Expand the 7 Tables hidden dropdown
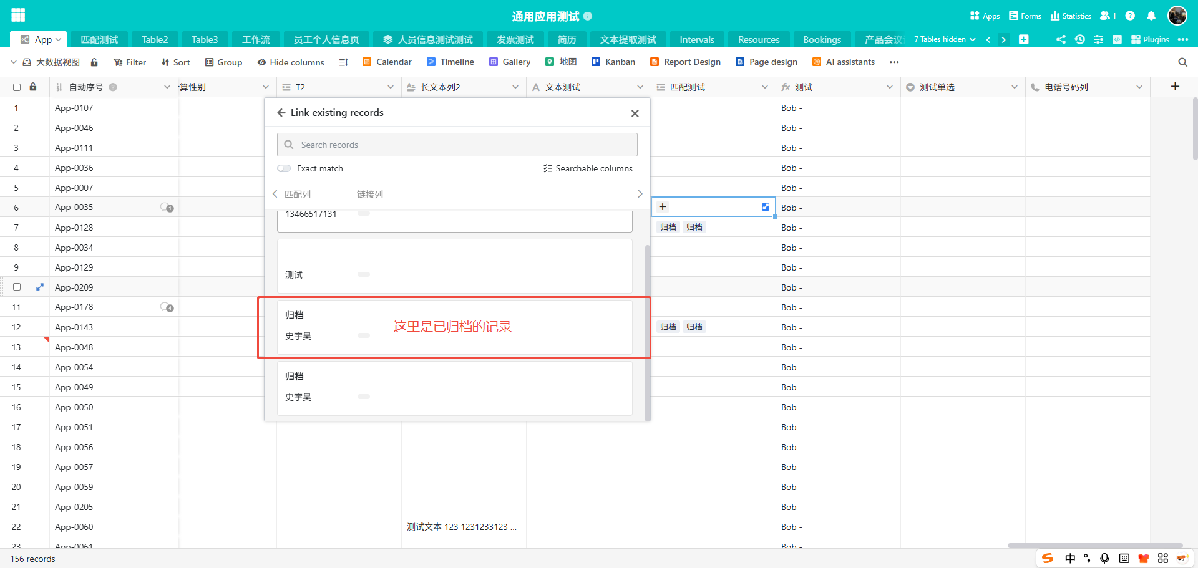 (x=945, y=39)
